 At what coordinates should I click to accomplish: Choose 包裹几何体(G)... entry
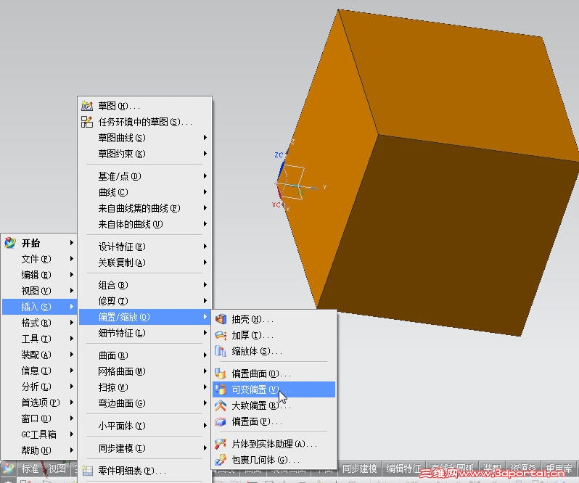click(274, 460)
